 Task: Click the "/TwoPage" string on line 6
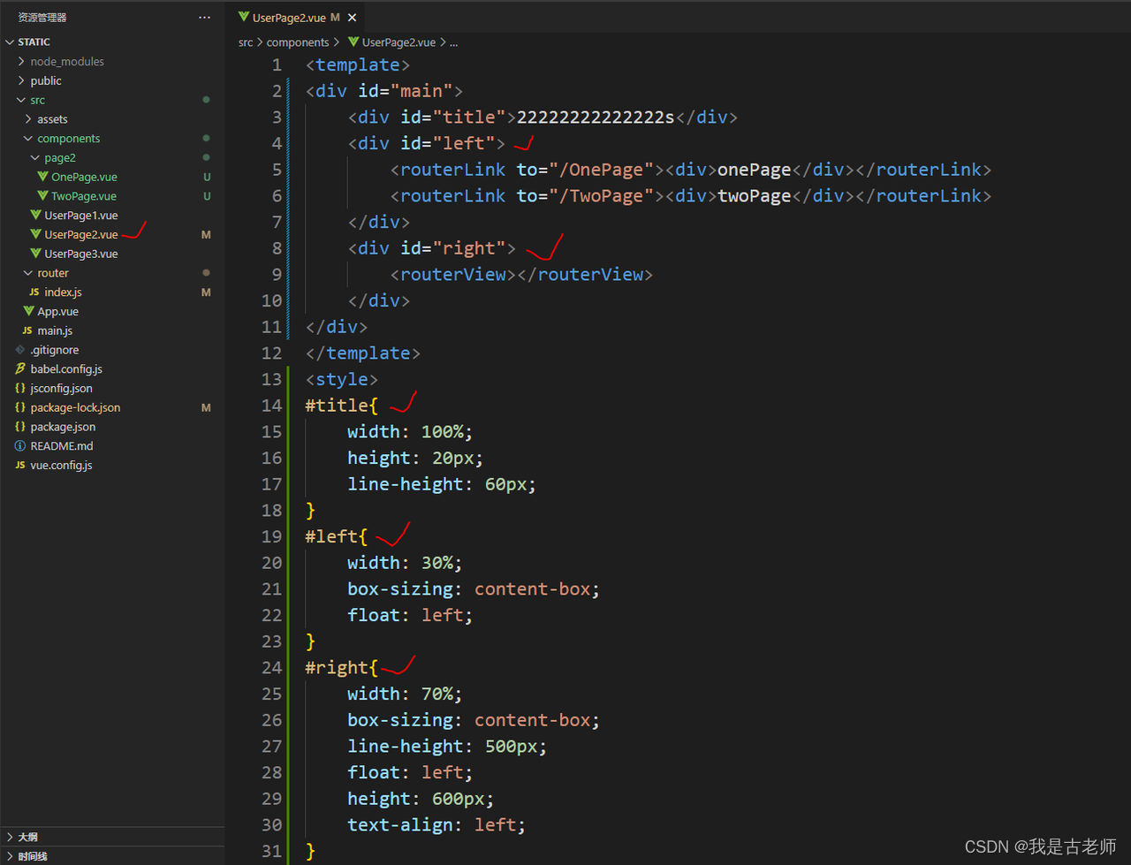[601, 196]
